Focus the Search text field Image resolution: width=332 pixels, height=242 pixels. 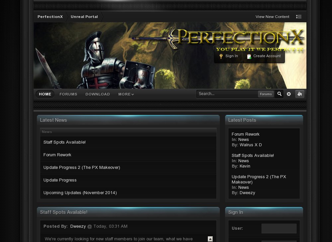[227, 94]
